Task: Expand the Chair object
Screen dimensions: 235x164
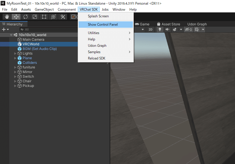Action: pyautogui.click(x=15, y=81)
